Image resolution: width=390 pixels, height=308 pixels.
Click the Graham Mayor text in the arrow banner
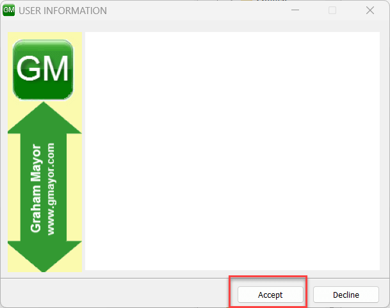coord(36,188)
